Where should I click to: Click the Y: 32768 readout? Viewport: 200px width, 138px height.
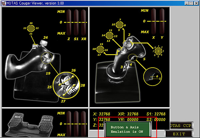(x=102, y=120)
